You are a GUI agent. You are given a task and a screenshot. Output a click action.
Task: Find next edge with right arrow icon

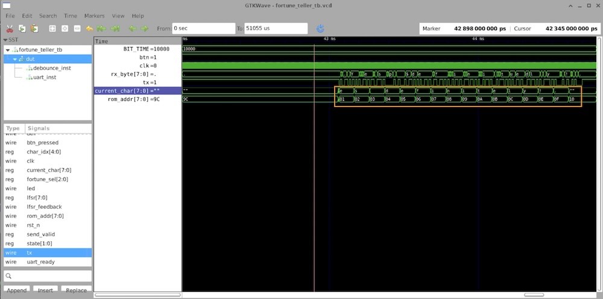pyautogui.click(x=145, y=28)
